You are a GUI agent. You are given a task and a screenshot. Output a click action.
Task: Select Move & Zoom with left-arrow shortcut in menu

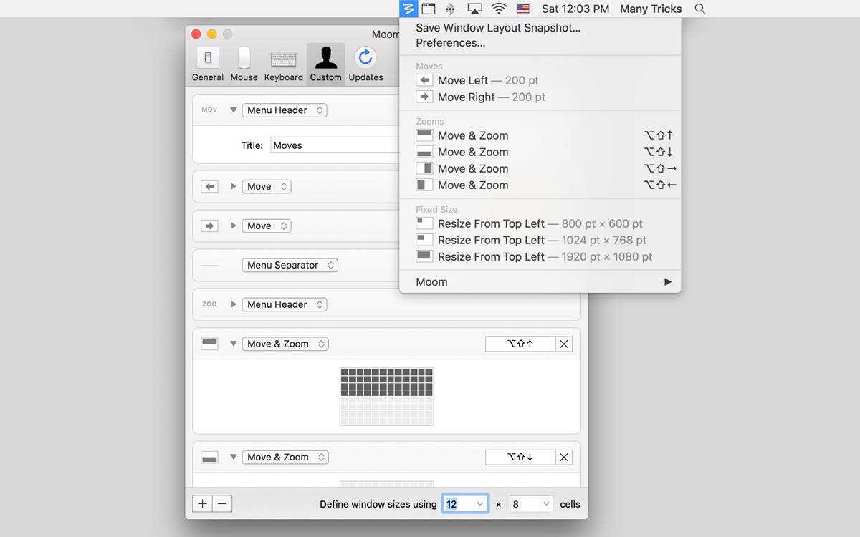click(540, 185)
